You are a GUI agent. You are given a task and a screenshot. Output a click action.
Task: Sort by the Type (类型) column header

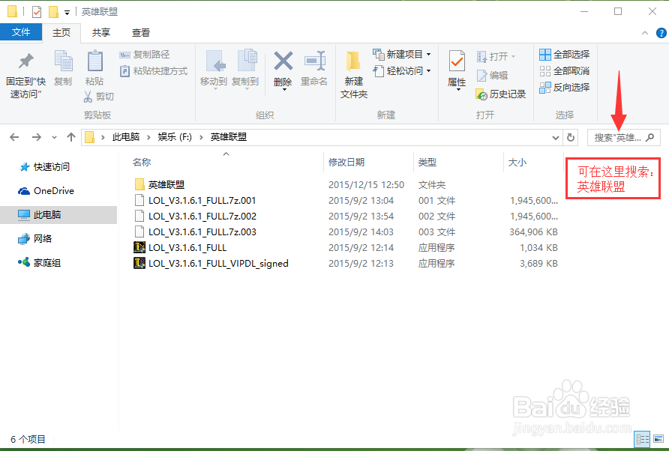pyautogui.click(x=427, y=162)
